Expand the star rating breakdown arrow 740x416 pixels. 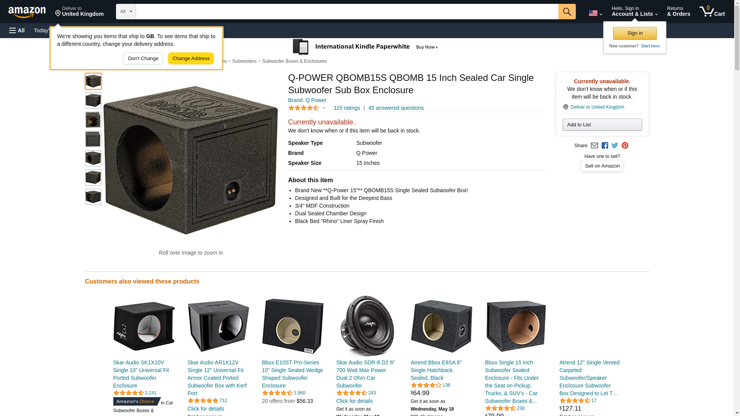(x=324, y=108)
